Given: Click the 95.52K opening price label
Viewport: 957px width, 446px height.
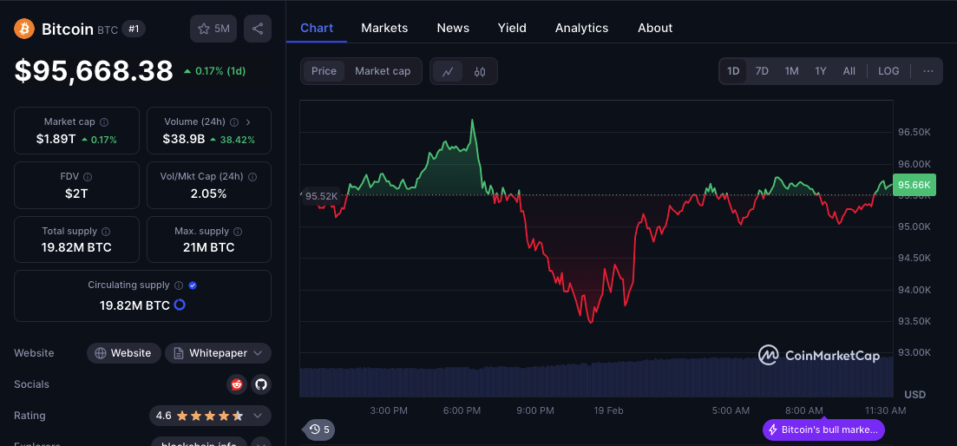Looking at the screenshot, I should coord(321,196).
